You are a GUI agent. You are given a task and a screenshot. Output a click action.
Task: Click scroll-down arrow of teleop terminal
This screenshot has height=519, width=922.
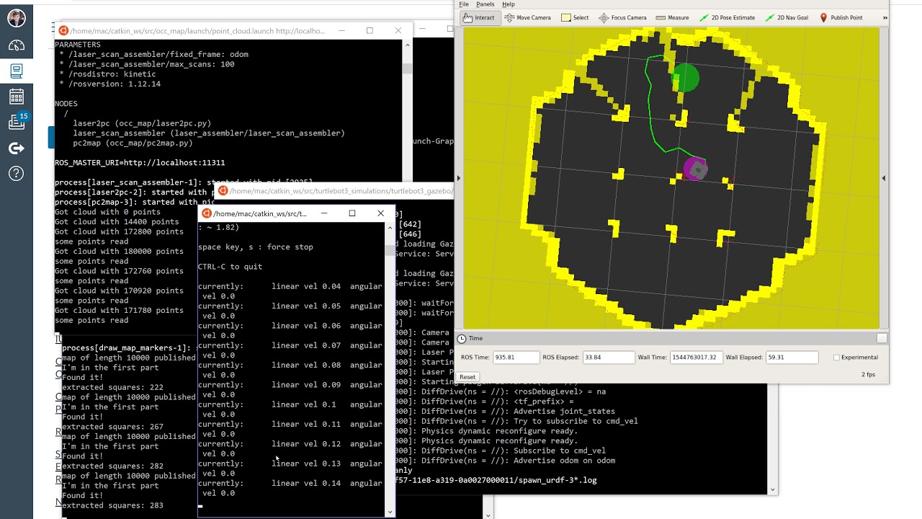click(x=390, y=512)
